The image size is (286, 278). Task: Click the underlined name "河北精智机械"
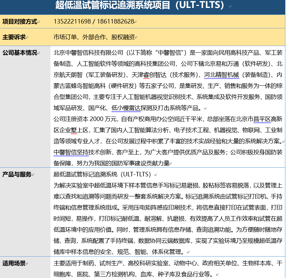click(221, 75)
